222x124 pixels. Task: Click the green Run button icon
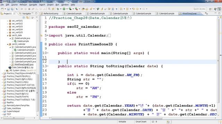(x=64, y=9)
